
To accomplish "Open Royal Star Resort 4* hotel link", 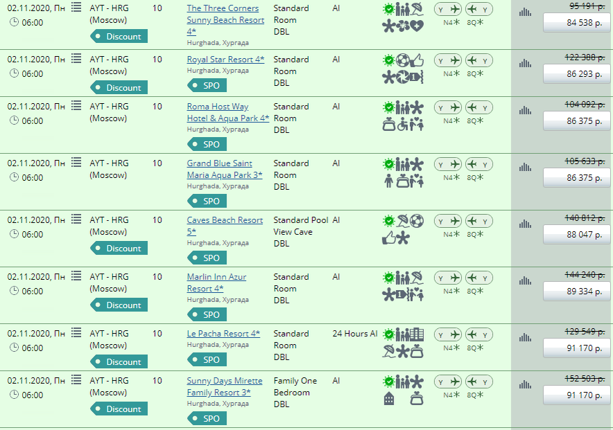I will (226, 60).
